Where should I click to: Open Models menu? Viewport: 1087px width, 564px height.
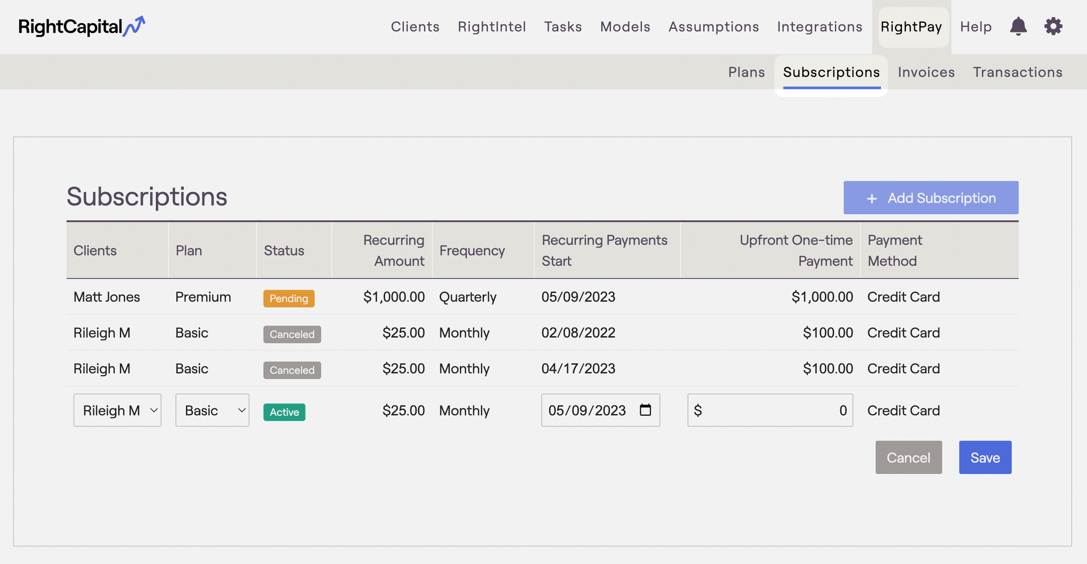tap(625, 27)
